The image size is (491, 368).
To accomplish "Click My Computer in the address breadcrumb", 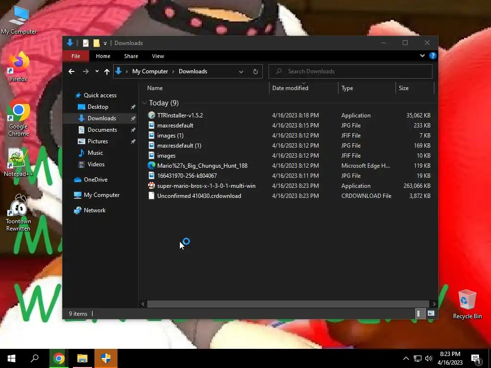I will coord(150,71).
